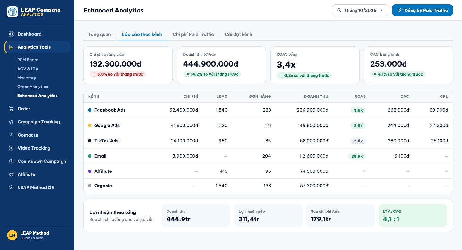Go to the Cài đặt kênh tab
Image resolution: width=462 pixels, height=250 pixels.
coord(238,34)
